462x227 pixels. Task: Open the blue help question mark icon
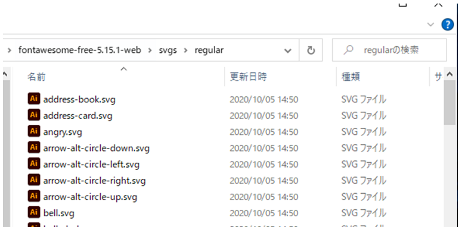[x=447, y=24]
